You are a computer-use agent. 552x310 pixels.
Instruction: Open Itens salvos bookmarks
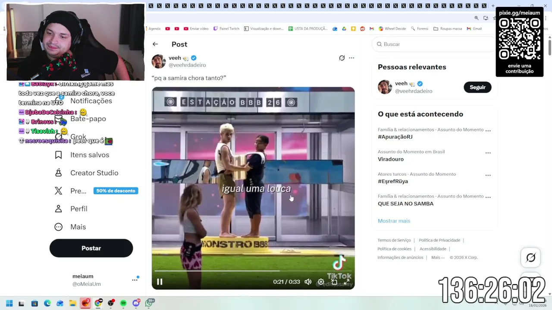tap(82, 155)
